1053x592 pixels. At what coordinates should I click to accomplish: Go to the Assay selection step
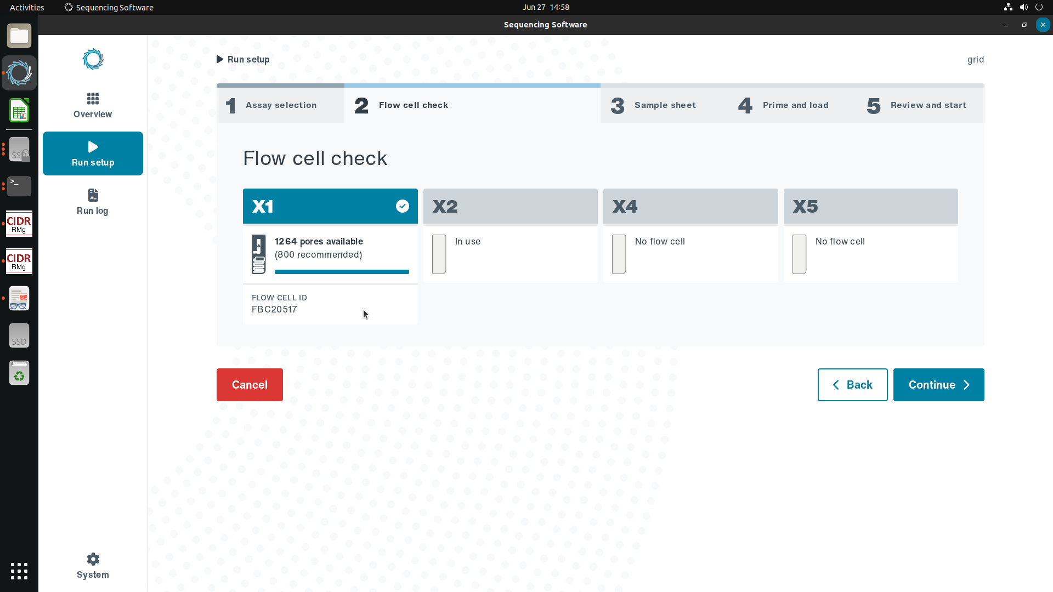coord(280,105)
